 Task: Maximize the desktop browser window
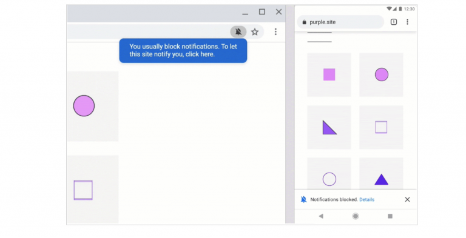262,12
